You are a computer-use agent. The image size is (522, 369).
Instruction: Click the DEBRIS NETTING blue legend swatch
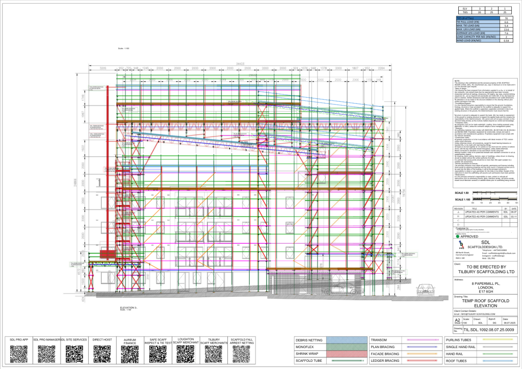tap(347, 340)
